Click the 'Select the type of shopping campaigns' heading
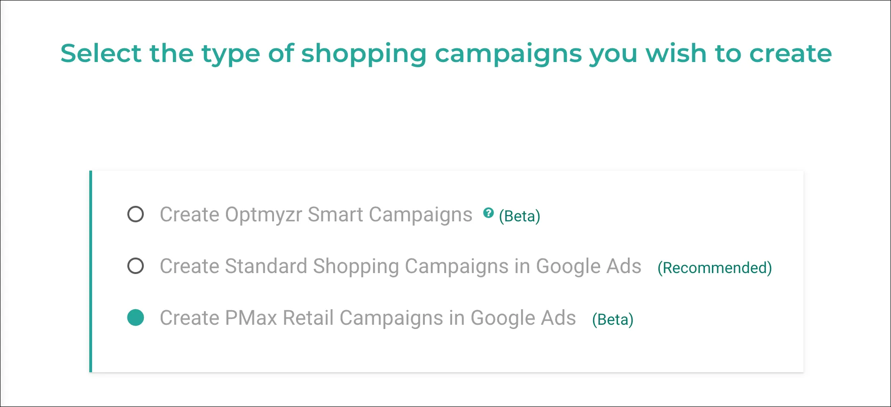This screenshot has width=891, height=407. tap(445, 53)
